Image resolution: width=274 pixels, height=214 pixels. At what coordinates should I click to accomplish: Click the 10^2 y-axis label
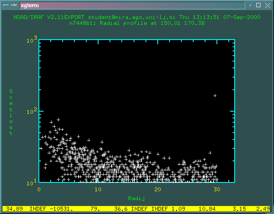[32, 111]
